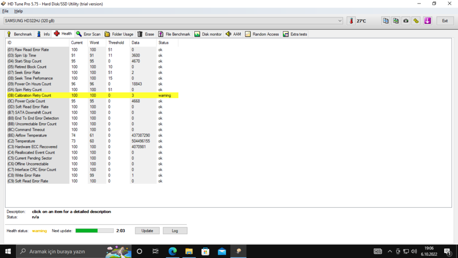458x258 pixels.
Task: Select the highlighted Calibration Retry Count row
Action: (x=92, y=95)
